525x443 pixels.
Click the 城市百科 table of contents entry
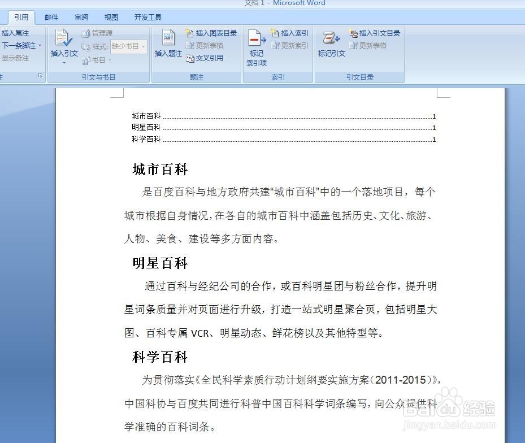click(145, 116)
